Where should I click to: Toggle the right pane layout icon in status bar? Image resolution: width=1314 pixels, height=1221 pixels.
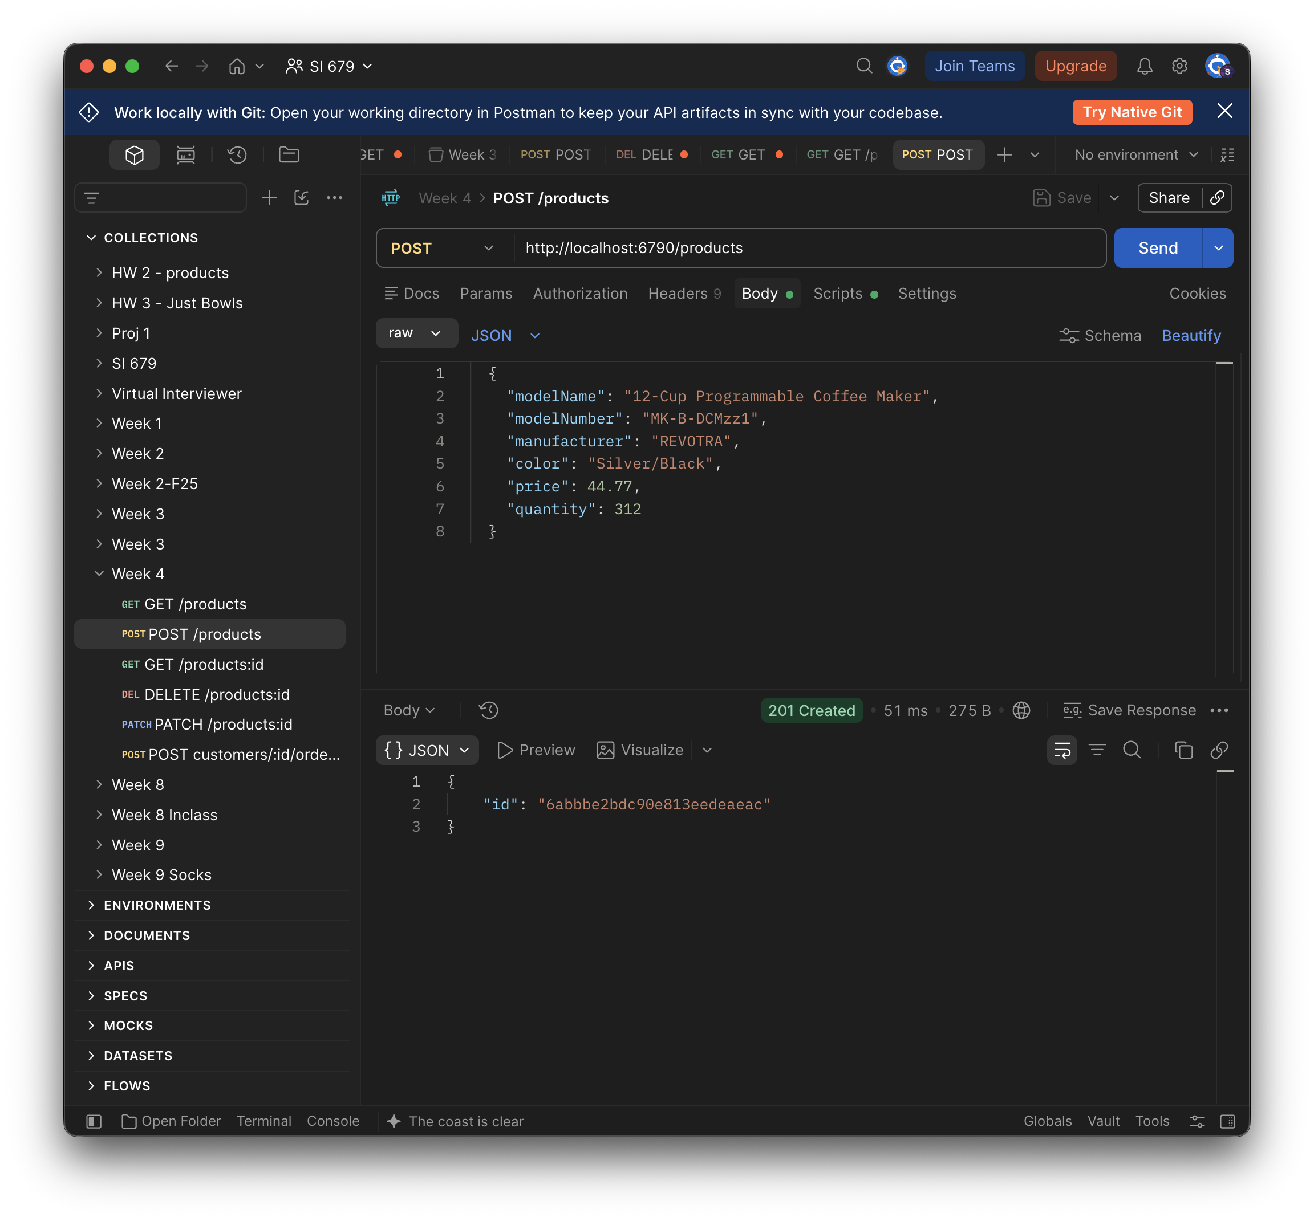pos(1227,1121)
